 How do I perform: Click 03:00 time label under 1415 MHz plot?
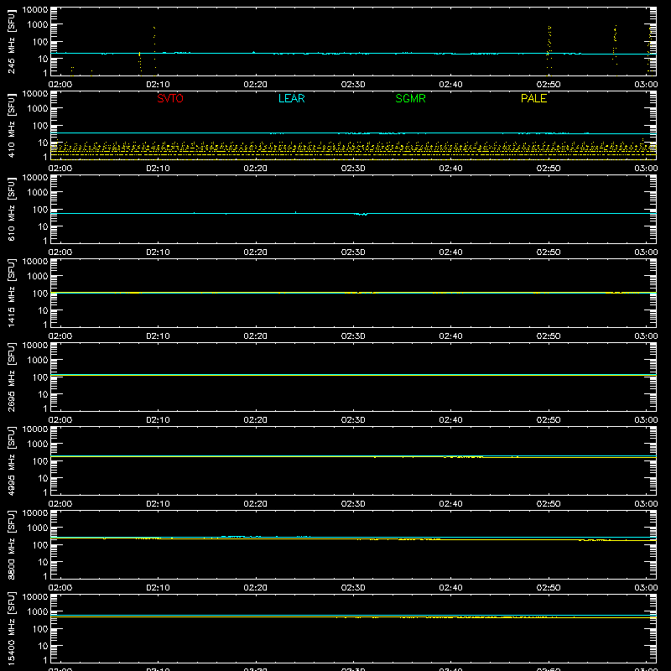[646, 336]
